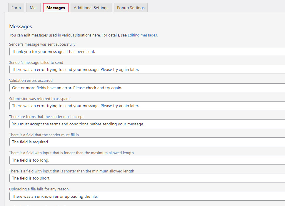Click inside the successful message sent field
Viewport: 285px width, 206px height.
tap(118, 51)
